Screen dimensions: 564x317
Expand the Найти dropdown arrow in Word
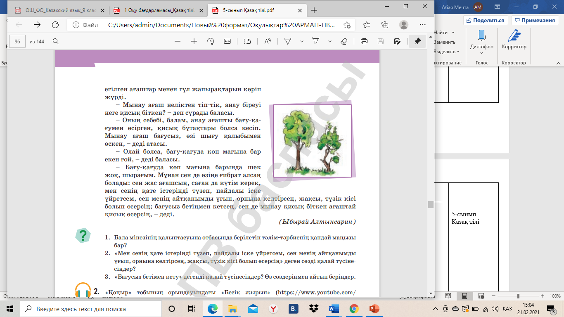coord(453,33)
